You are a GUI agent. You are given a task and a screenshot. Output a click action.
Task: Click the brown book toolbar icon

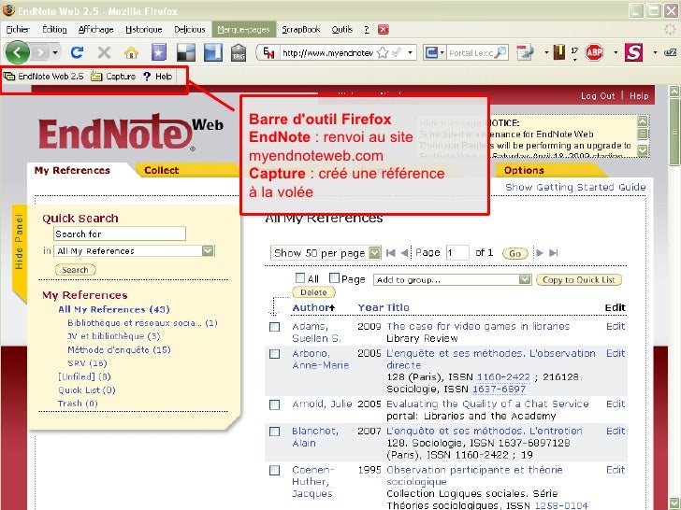(x=559, y=52)
